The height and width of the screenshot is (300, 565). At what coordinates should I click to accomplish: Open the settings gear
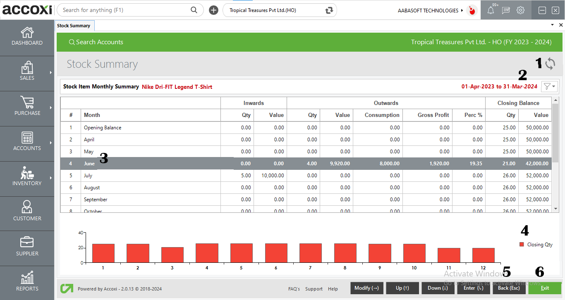pyautogui.click(x=520, y=10)
